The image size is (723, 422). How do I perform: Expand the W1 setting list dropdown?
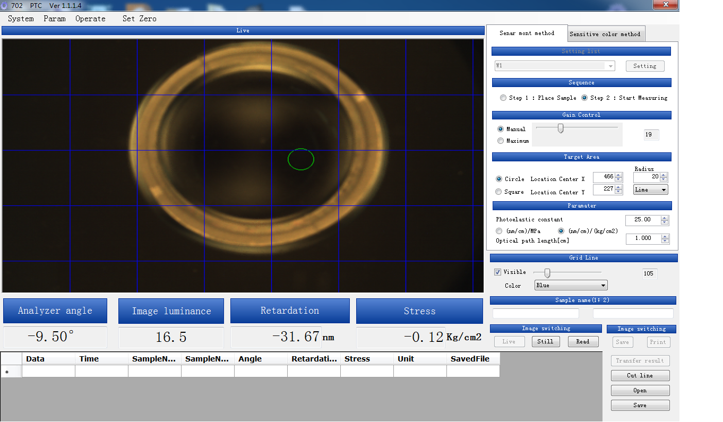click(x=611, y=66)
